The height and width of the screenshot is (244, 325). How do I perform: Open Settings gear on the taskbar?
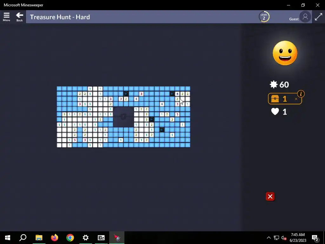[x=86, y=238]
